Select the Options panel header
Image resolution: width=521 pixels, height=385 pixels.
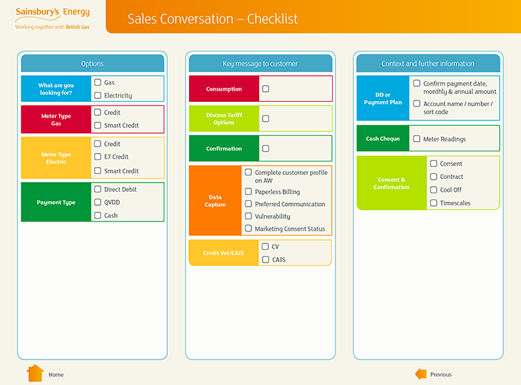tap(92, 64)
